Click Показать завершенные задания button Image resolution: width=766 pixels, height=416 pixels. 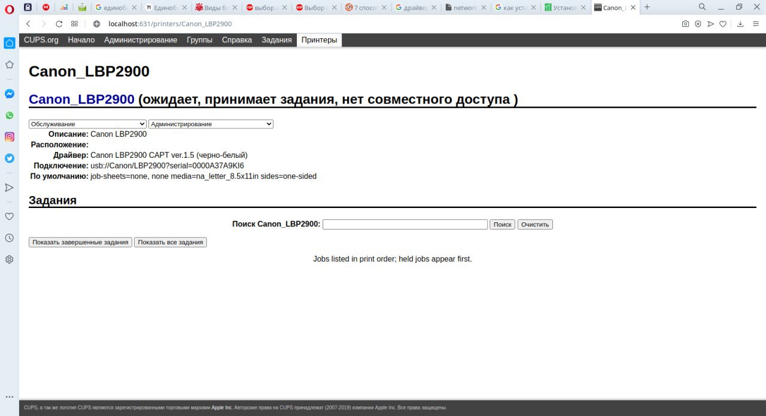[x=80, y=242]
